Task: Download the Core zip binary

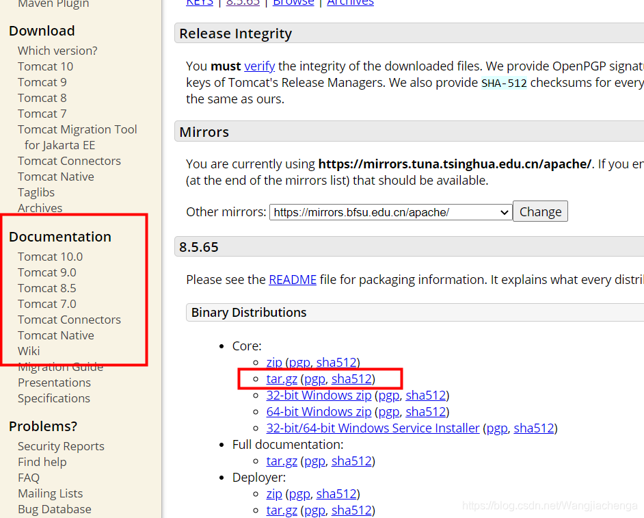Action: point(274,362)
